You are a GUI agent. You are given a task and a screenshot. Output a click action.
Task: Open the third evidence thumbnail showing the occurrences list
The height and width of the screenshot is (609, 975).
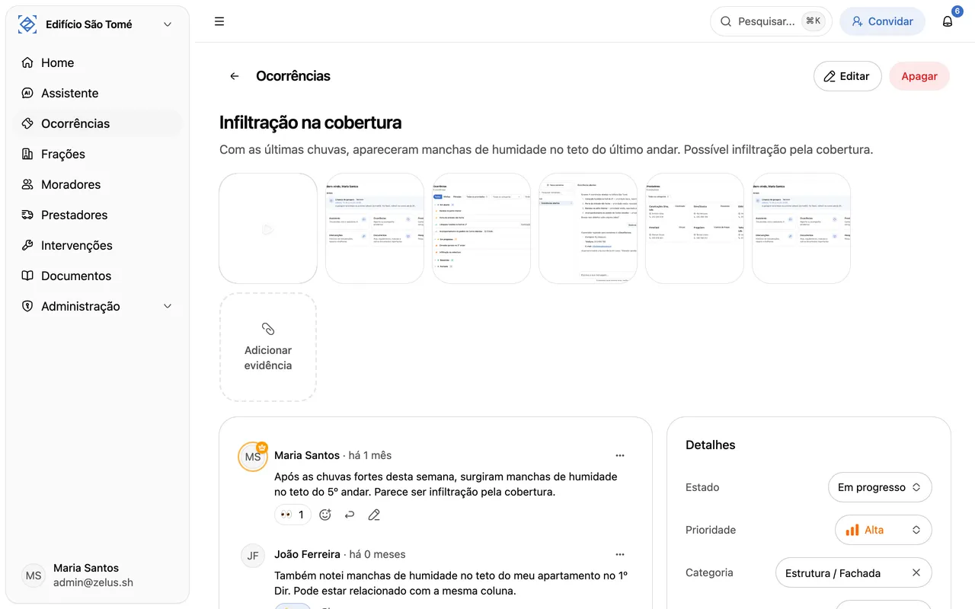tap(481, 228)
